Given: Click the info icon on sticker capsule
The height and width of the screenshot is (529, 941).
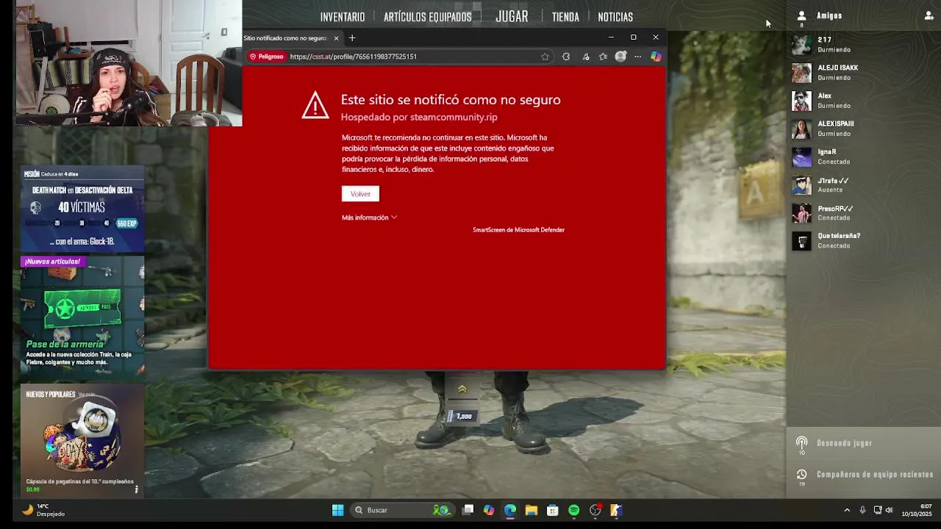Looking at the screenshot, I should click(136, 489).
